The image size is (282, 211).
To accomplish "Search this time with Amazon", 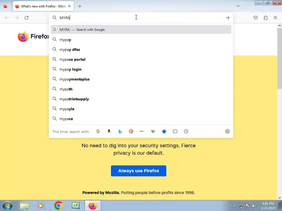I will coord(109,131).
